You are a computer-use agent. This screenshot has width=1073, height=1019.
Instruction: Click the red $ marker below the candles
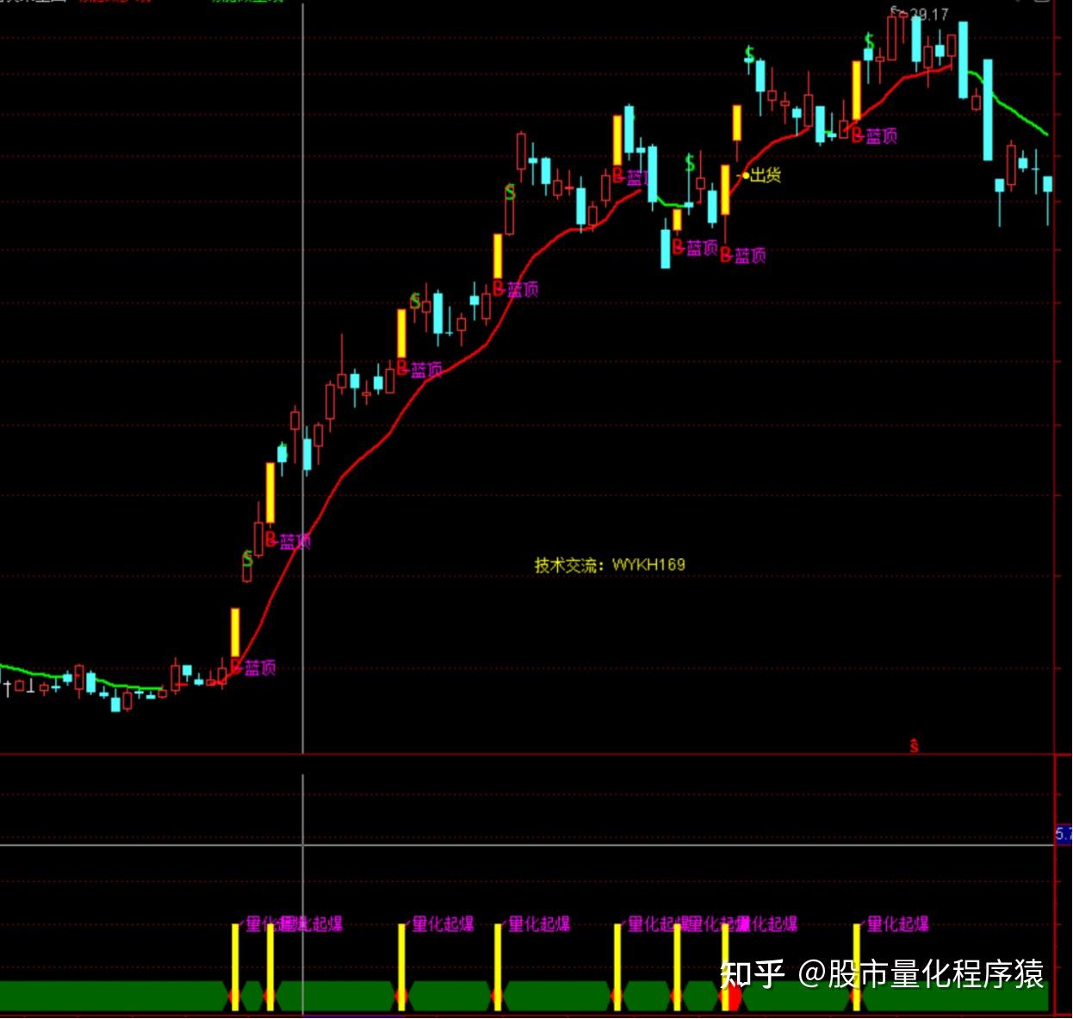click(915, 746)
